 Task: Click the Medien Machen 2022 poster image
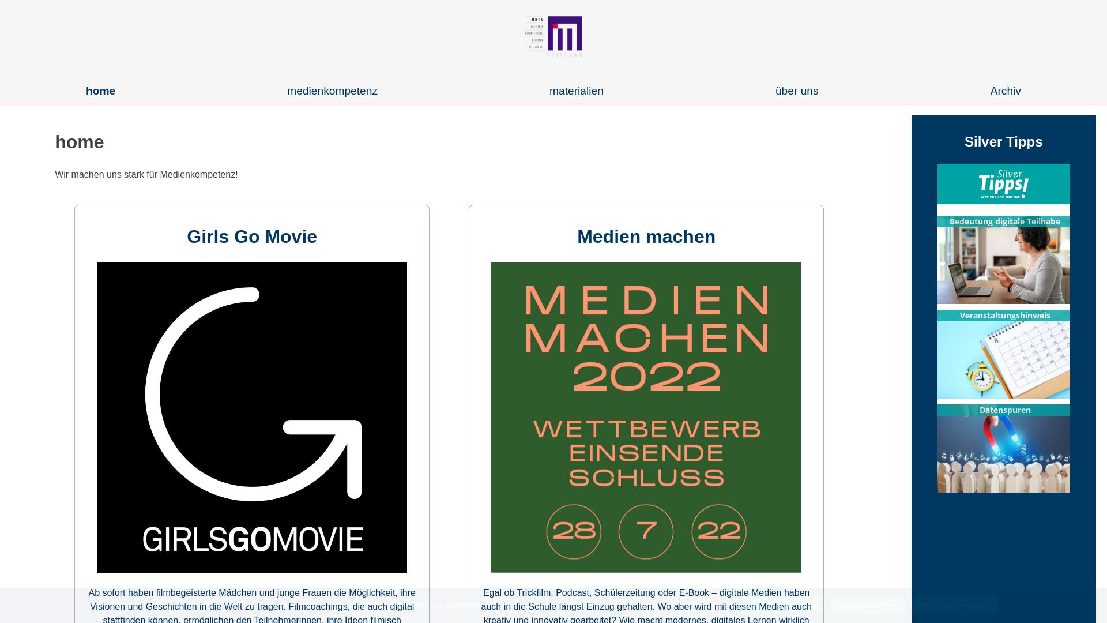coord(646,418)
